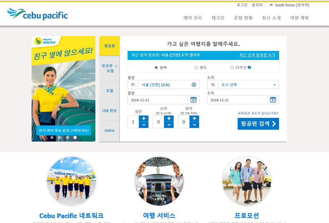Increase the 소아 child count
Image resolution: width=329 pixels, height=223 pixels.
click(x=169, y=118)
